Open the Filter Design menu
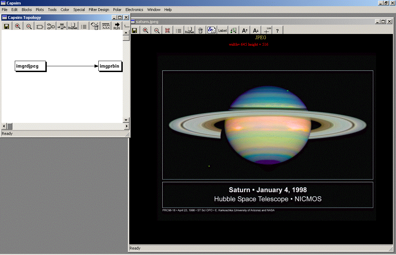Screen dimensions: 396x255 (99, 10)
